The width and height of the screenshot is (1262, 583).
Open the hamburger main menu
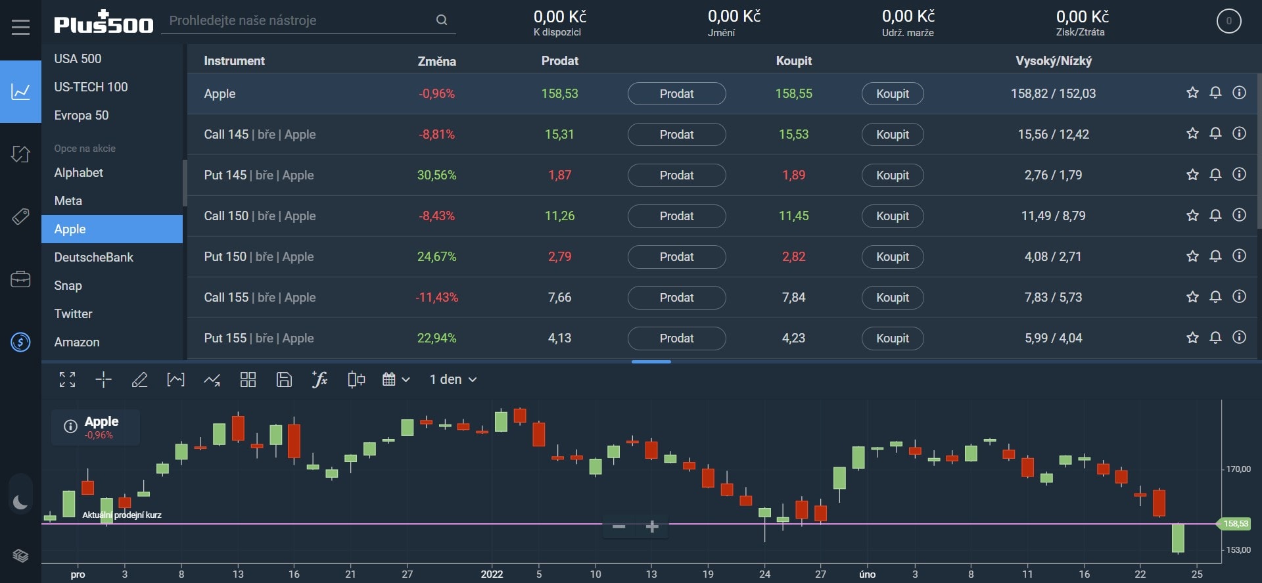click(20, 27)
